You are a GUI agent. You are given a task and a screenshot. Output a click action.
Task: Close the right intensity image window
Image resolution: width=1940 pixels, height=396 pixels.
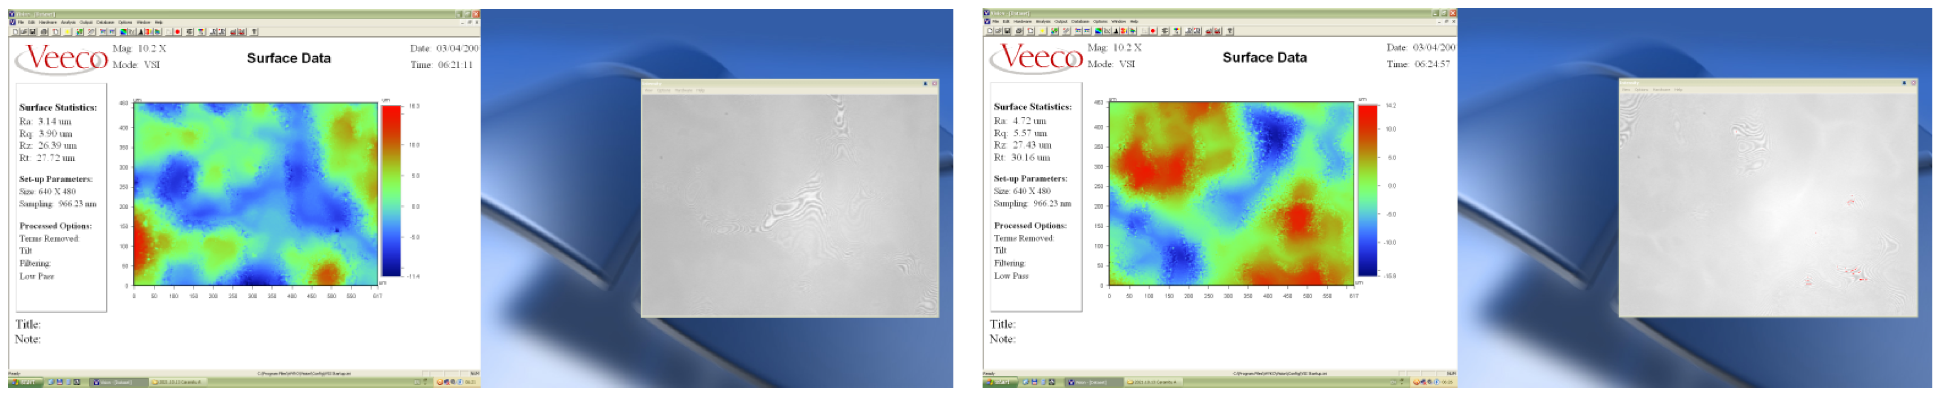pos(1914,83)
